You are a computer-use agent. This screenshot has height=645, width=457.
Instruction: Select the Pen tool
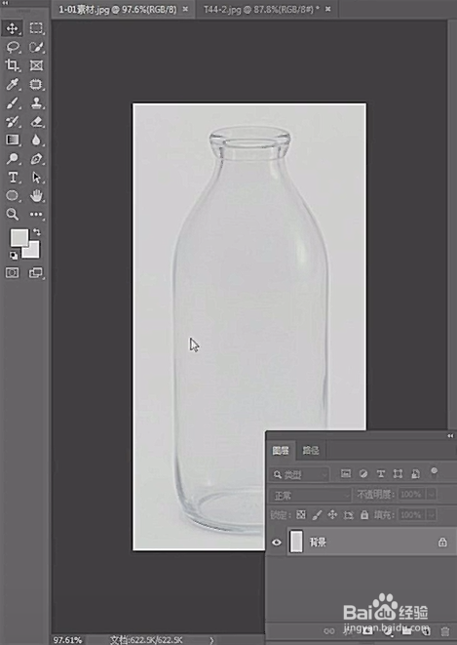(36, 159)
